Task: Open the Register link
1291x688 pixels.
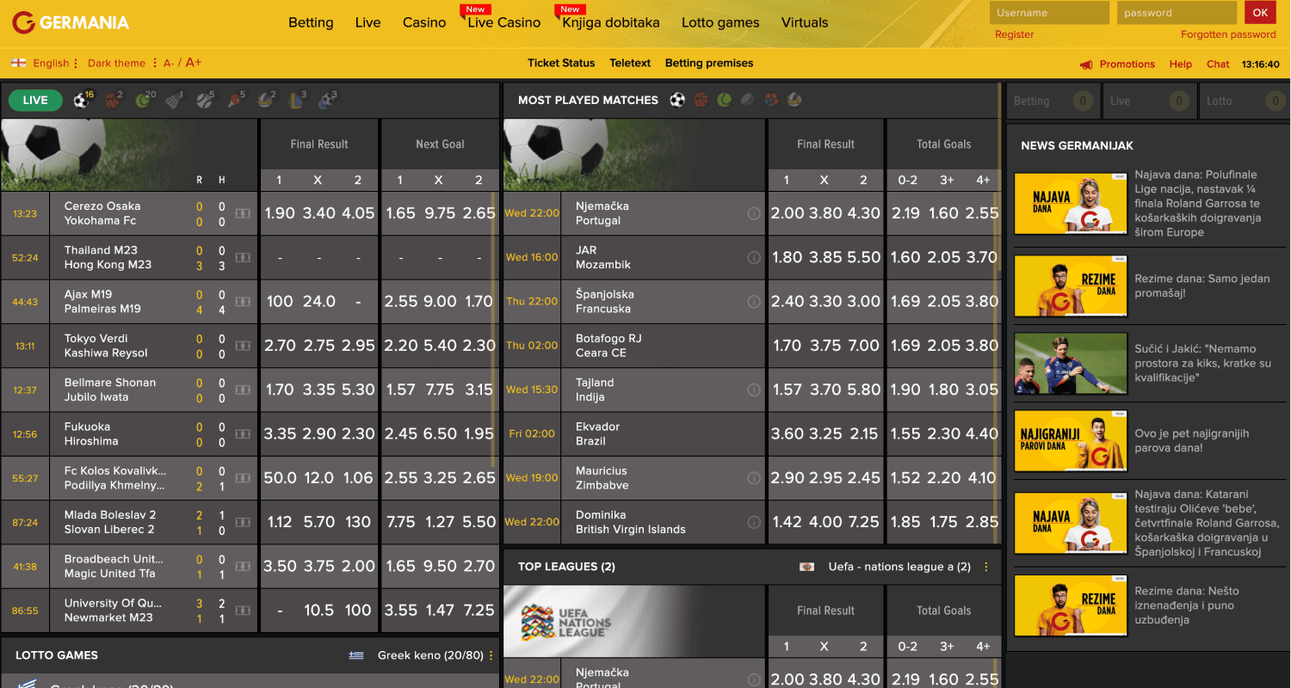Action: [x=1015, y=34]
